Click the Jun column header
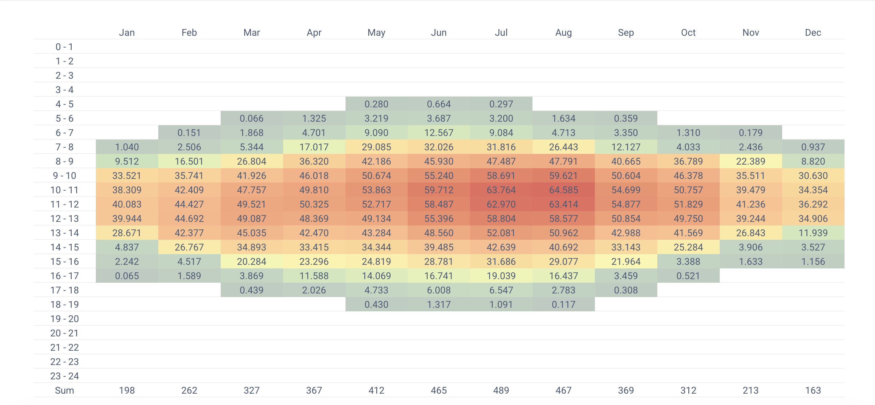Screen dimensions: 875x405 (439, 33)
